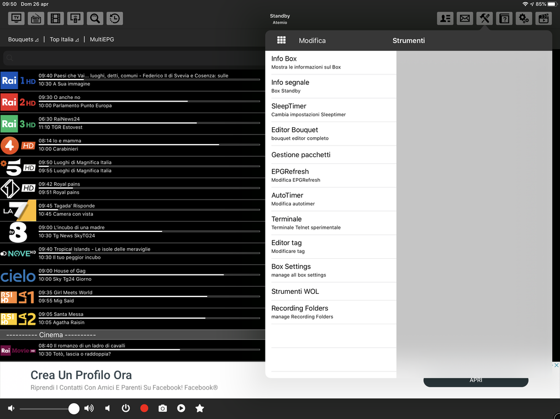Tap the play stream icon
The height and width of the screenshot is (419, 560).
(181, 409)
